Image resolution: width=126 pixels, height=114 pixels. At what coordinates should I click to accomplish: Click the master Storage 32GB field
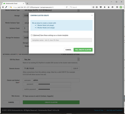coord(26,16)
